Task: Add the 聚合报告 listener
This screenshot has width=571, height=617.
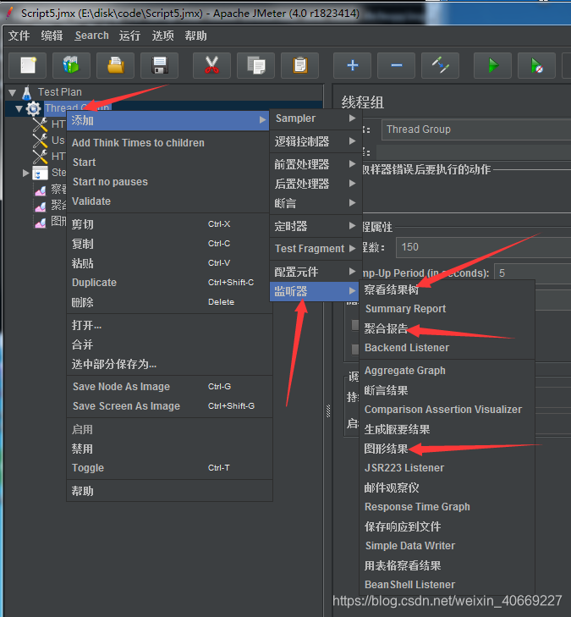Action: pyautogui.click(x=447, y=328)
